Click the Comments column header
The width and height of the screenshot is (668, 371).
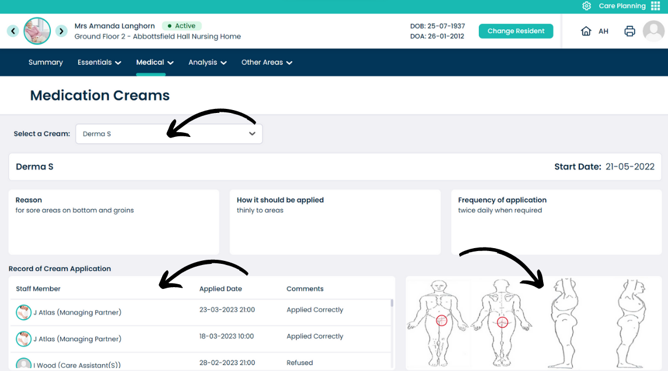305,288
